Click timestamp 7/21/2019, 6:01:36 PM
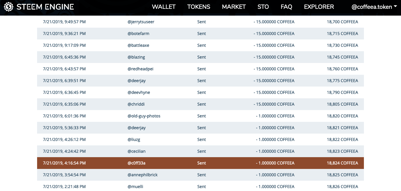The image size is (401, 191). pyautogui.click(x=64, y=116)
